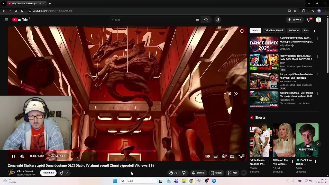
Task: Create a clip with Klip
Action: tap(232, 173)
